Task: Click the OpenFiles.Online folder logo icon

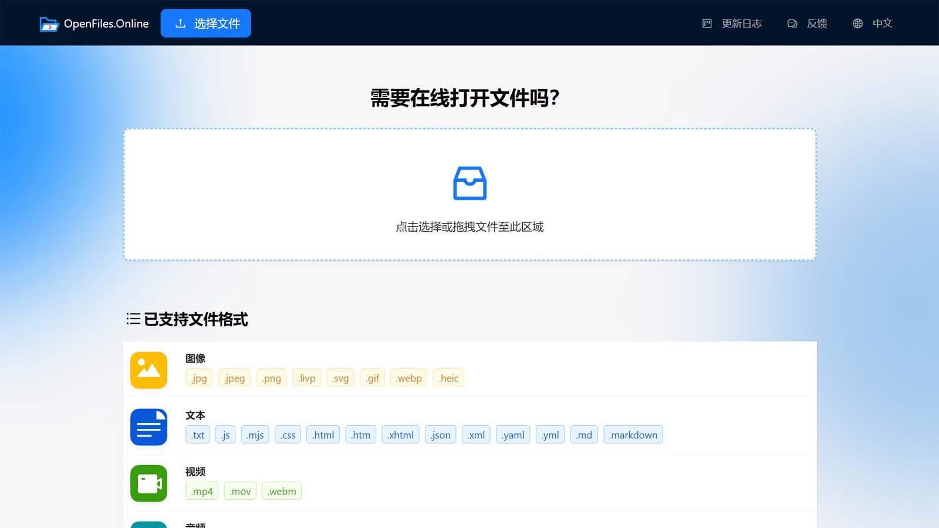Action: pyautogui.click(x=49, y=24)
